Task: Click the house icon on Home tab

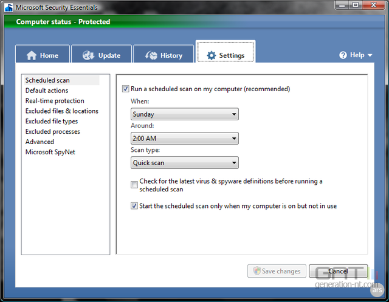Action: pyautogui.click(x=32, y=55)
